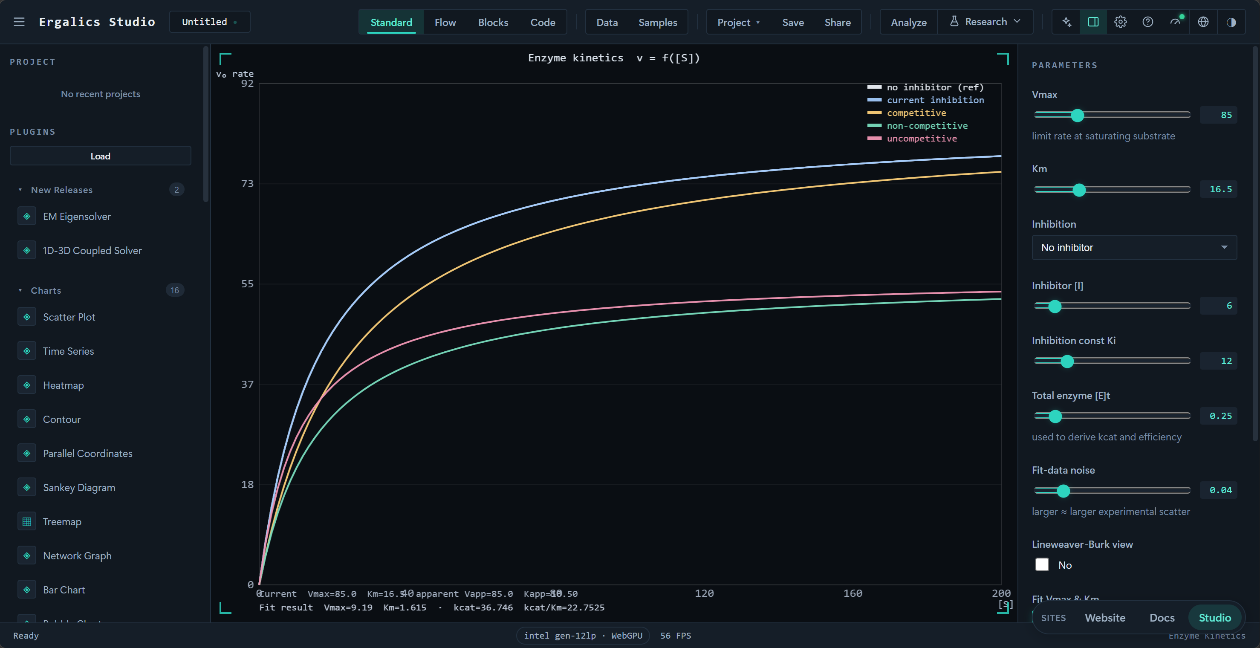Screen dimensions: 1260x648
Task: Open the Samples tab
Action: [x=658, y=23]
